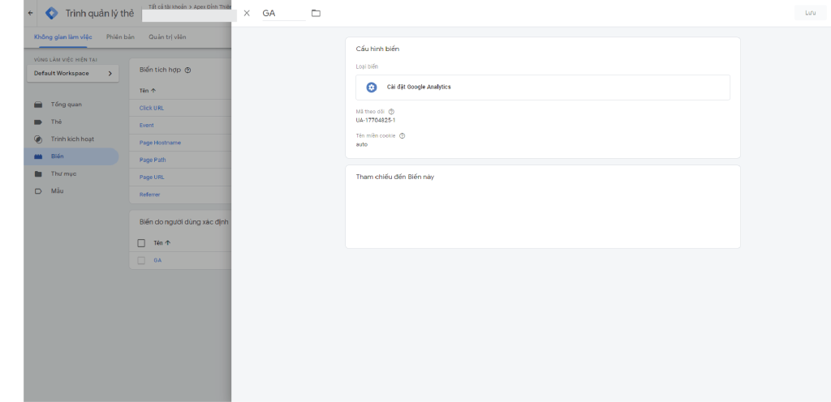
Task: Click the Google Analytics settings gear icon
Action: tap(372, 87)
